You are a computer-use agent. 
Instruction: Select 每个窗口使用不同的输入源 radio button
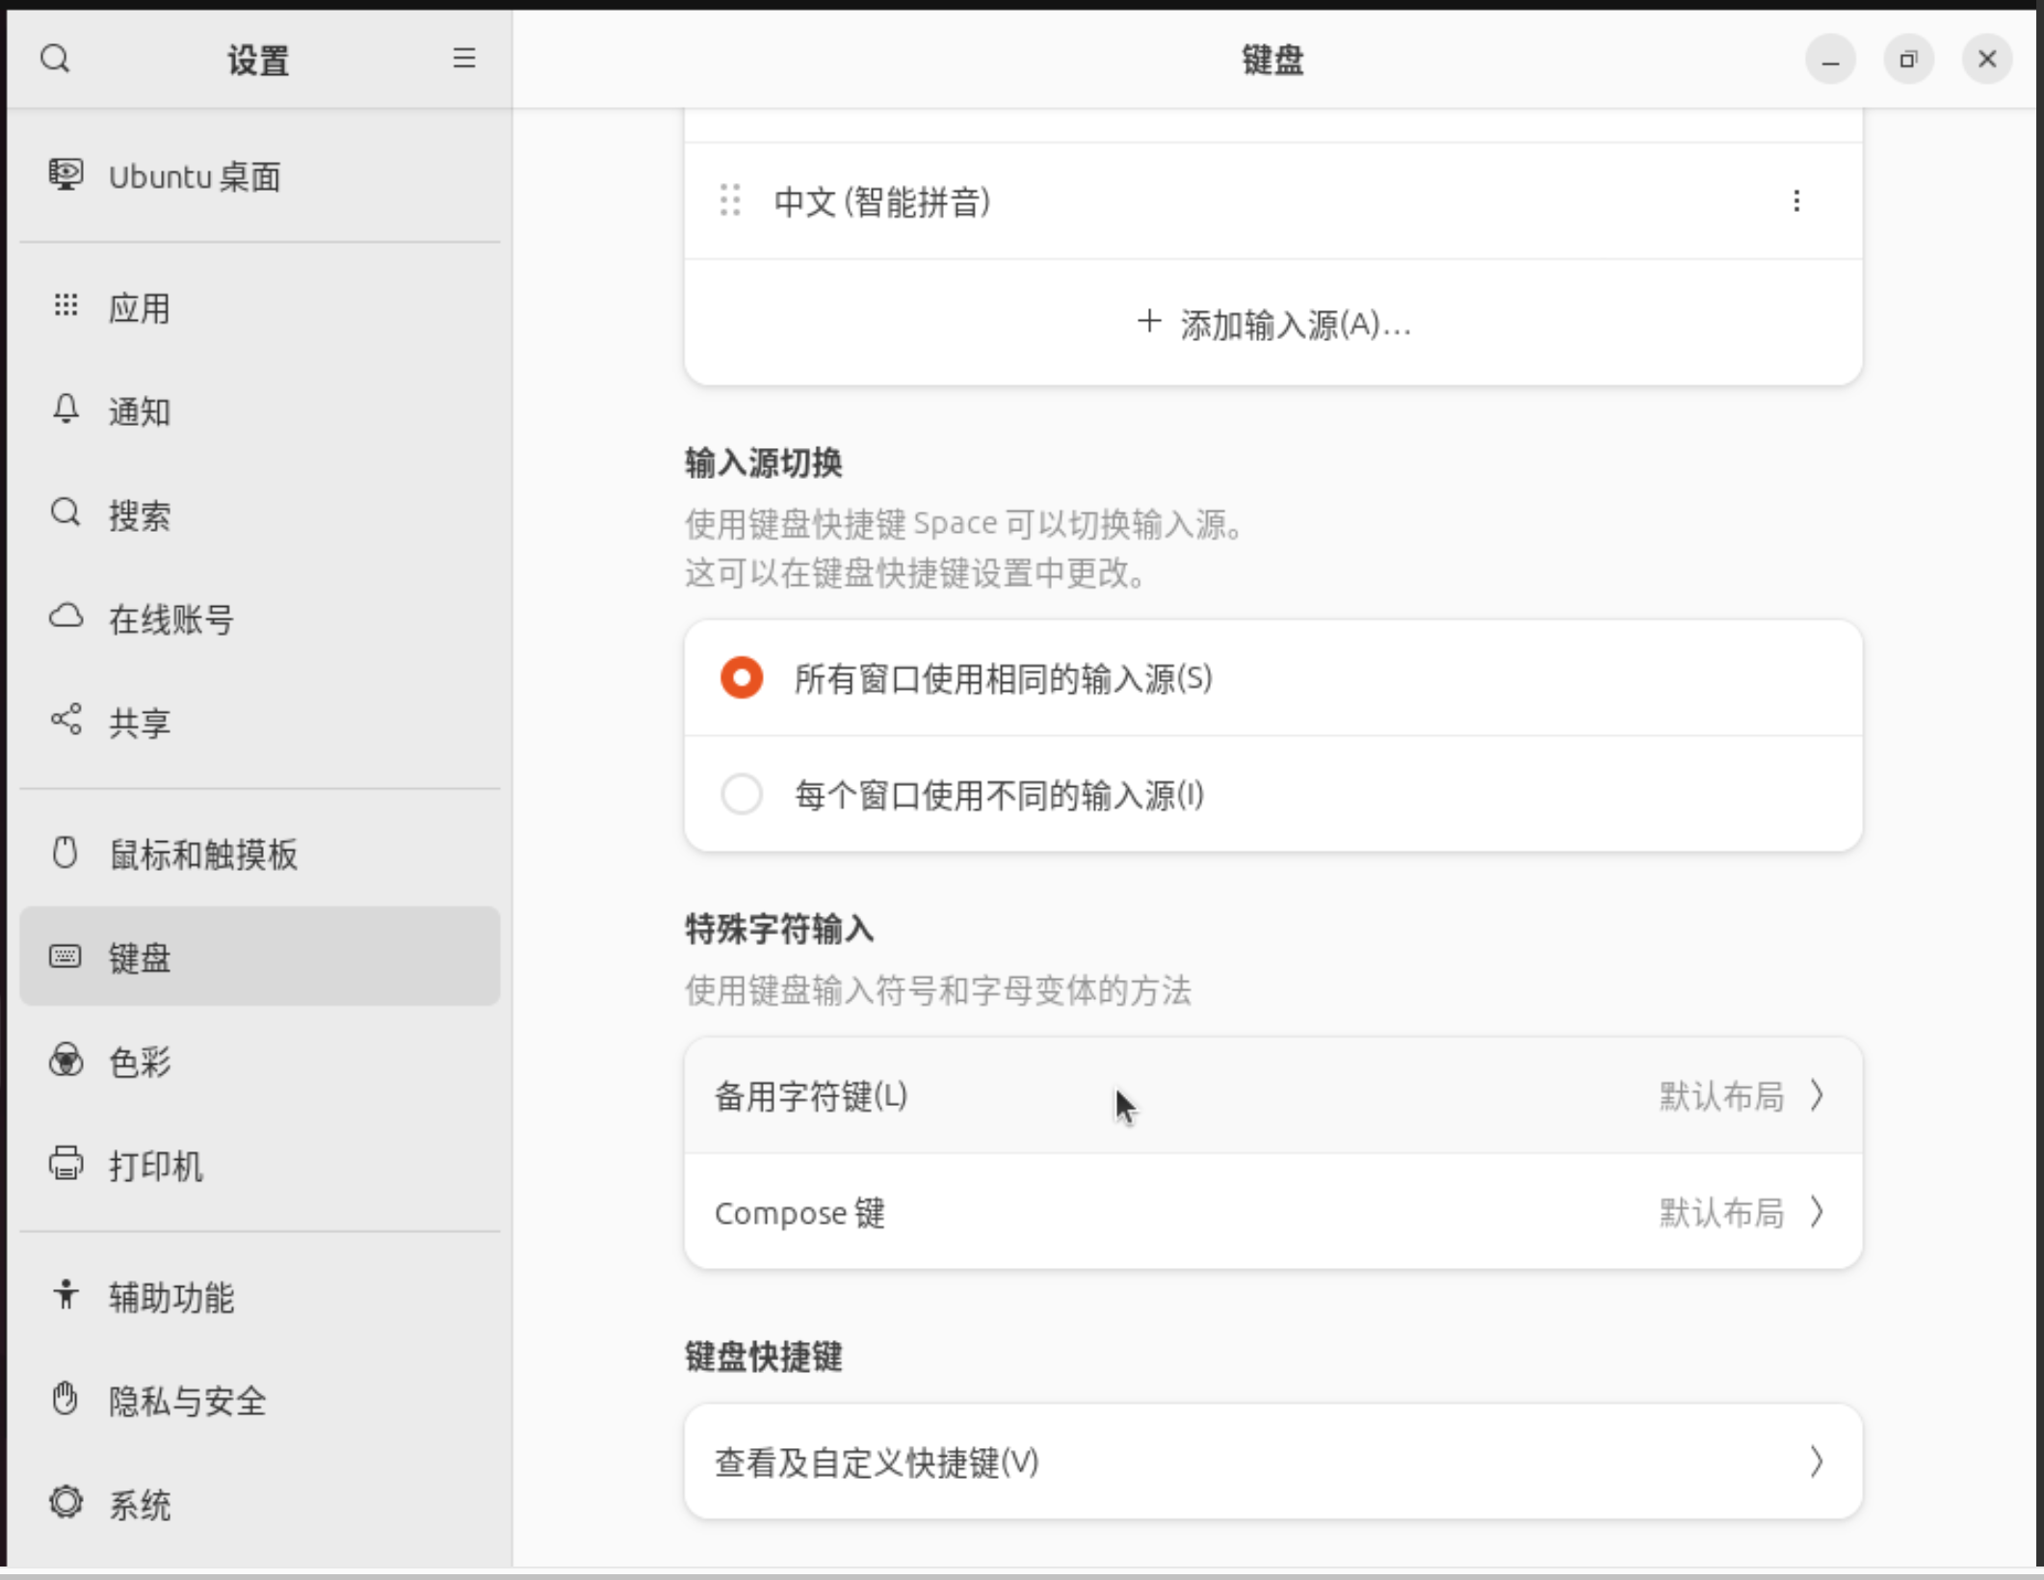pyautogui.click(x=742, y=795)
